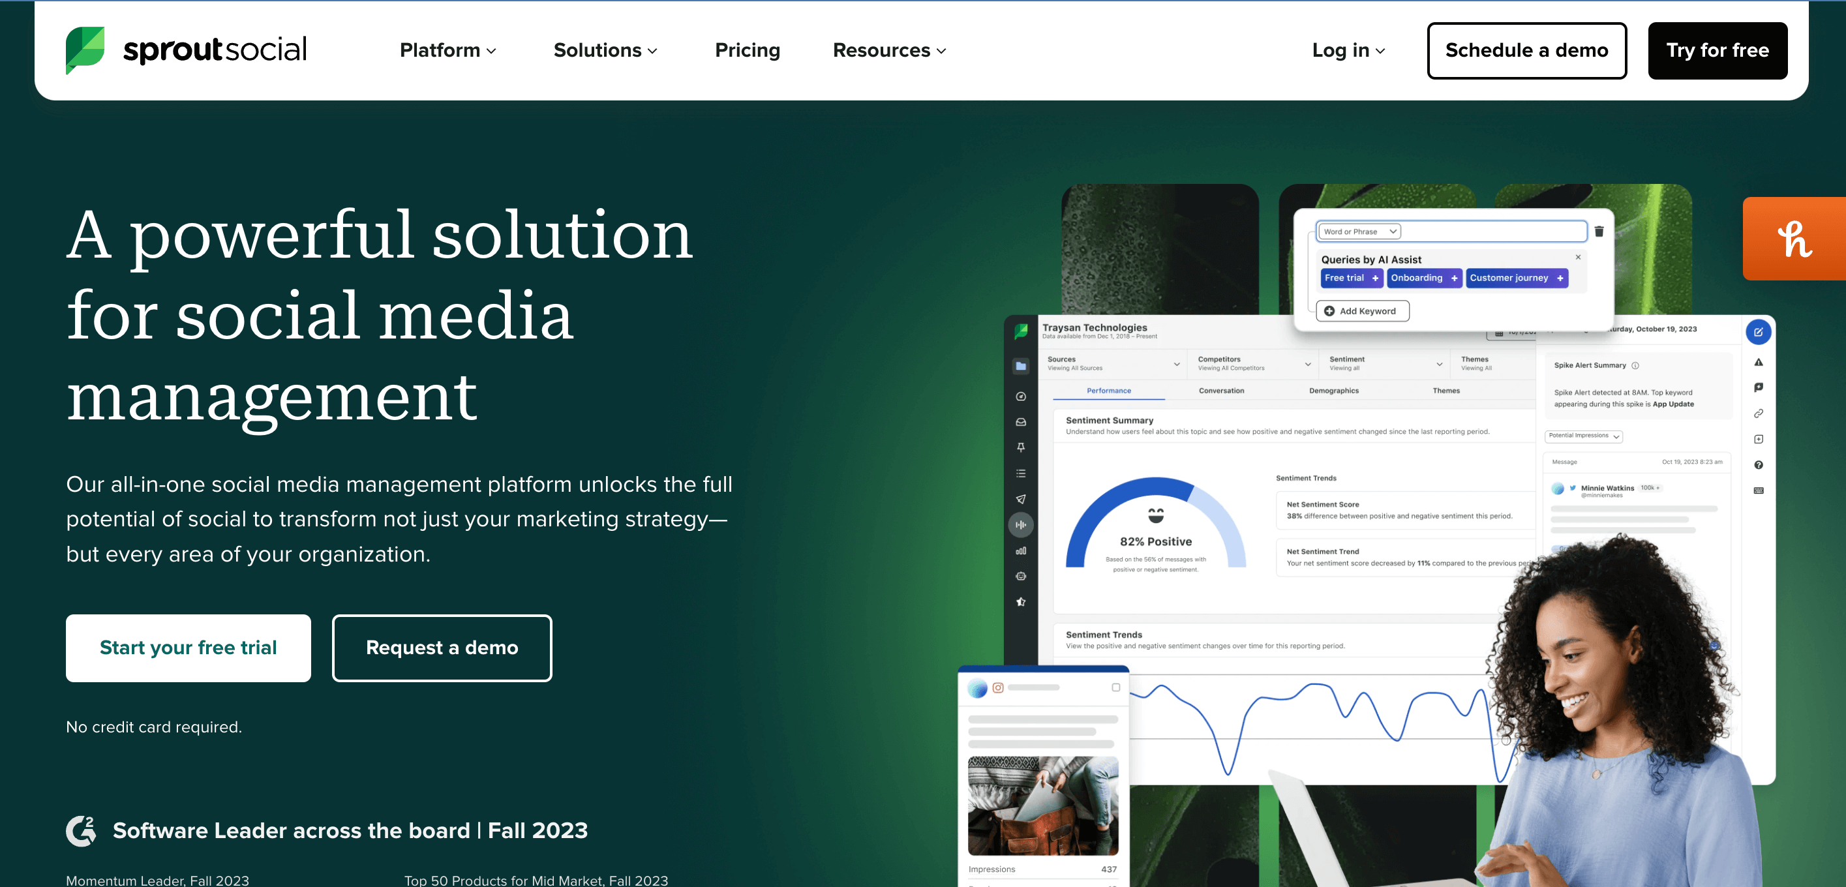Open the inbox tray icon in sidebar

1020,422
